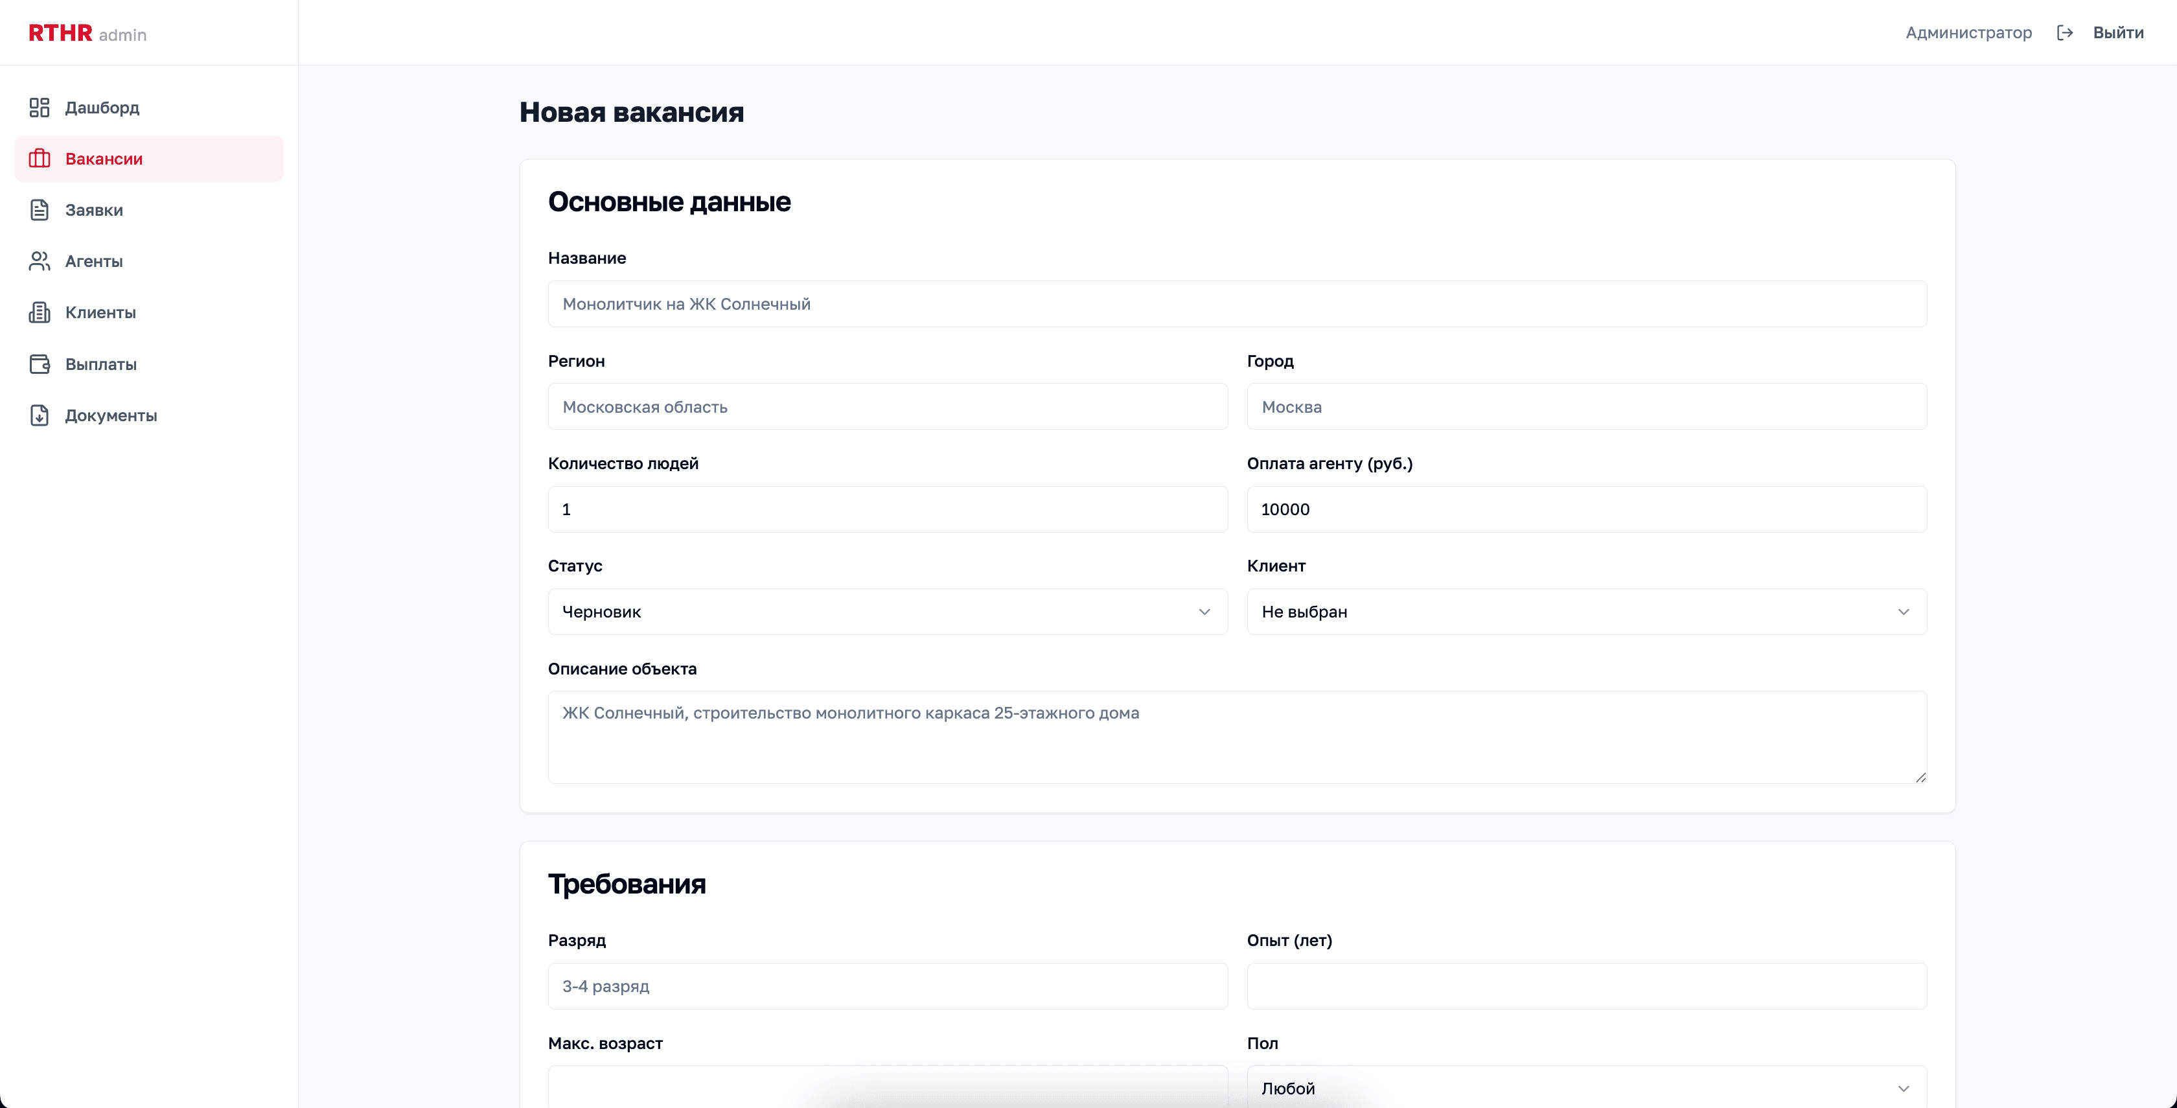Go to the Заявки menu item
Screen dimensions: 2177x1108
click(x=94, y=209)
